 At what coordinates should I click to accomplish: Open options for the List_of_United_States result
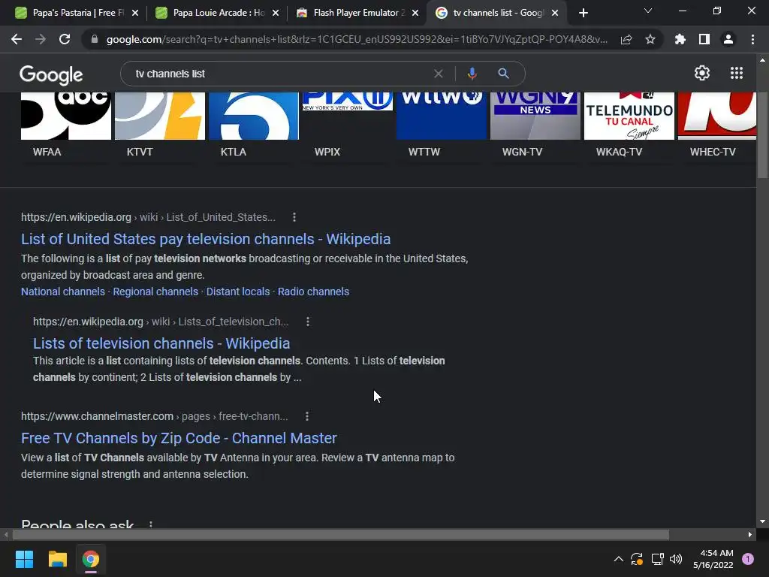(x=294, y=217)
